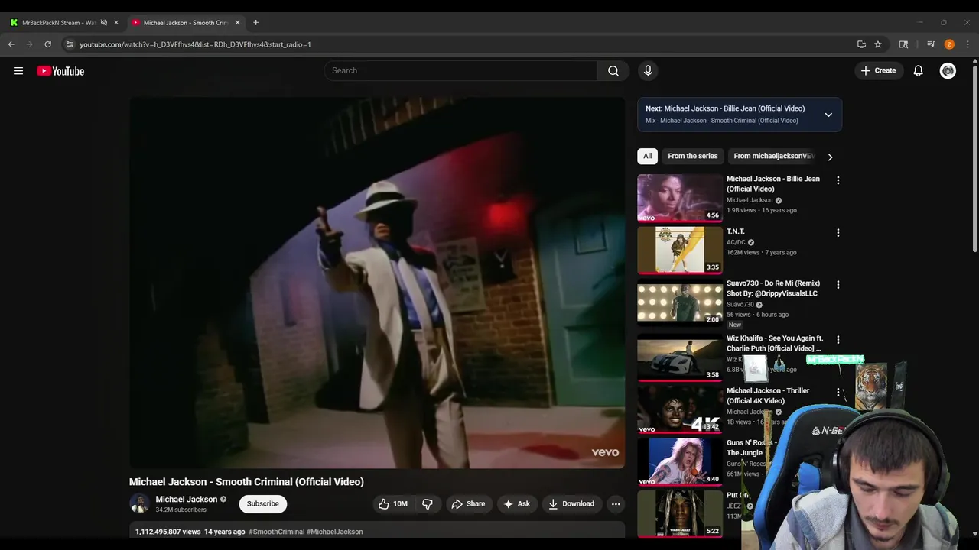The width and height of the screenshot is (979, 550).
Task: Close the MrBackPackN Stream tab
Action: pyautogui.click(x=116, y=22)
